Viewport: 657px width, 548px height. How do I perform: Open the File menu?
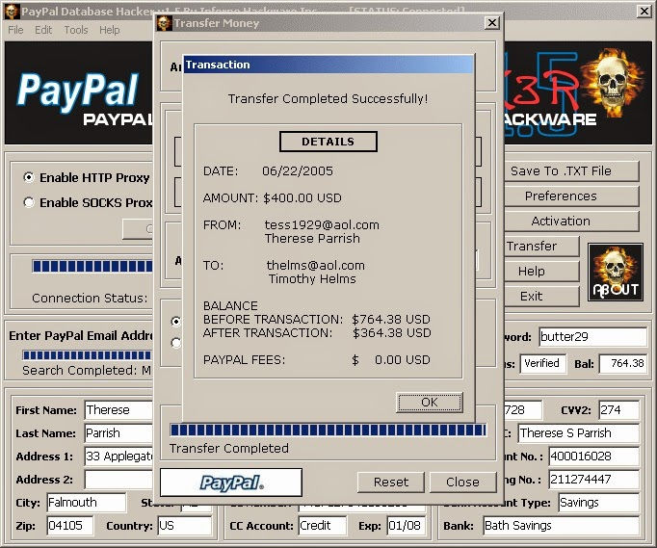tap(15, 30)
